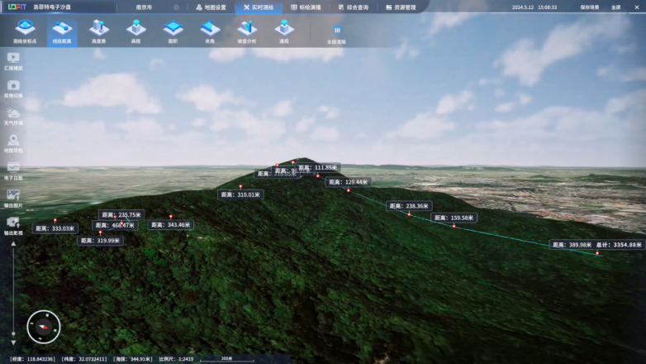Click the compass navigation widget

43,327
